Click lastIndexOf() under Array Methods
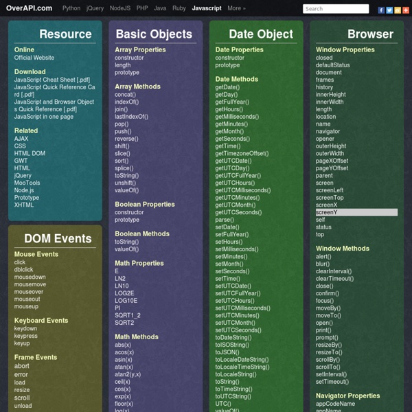The image size is (412, 412). (x=131, y=117)
